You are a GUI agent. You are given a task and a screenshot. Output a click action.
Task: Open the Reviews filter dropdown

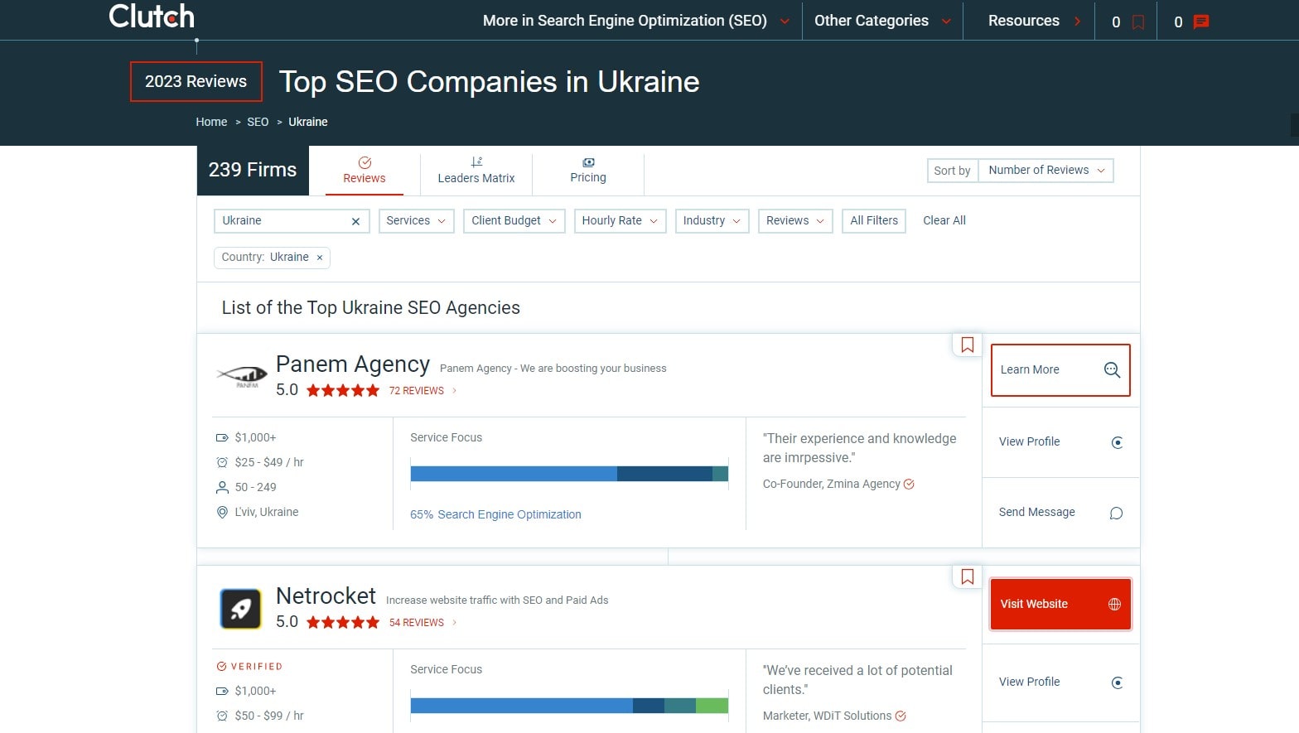click(x=795, y=221)
